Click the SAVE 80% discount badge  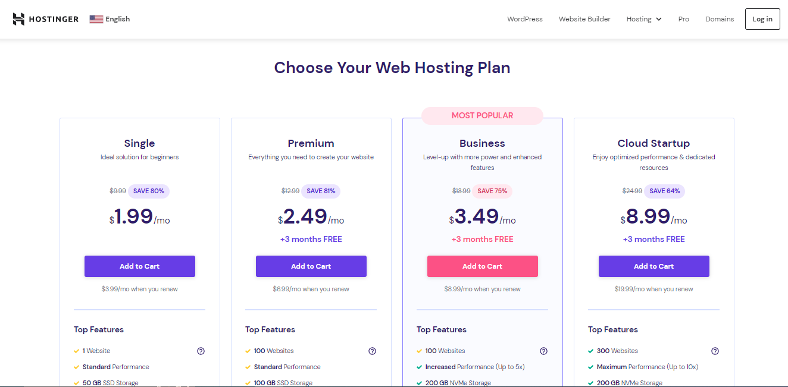tap(149, 191)
